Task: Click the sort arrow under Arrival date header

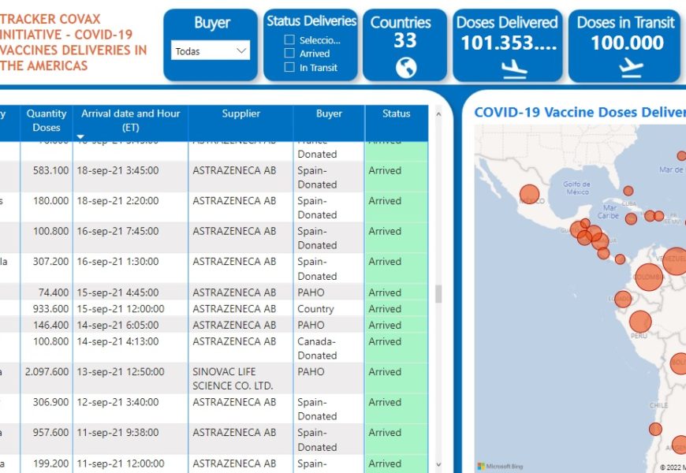Action: (x=80, y=137)
